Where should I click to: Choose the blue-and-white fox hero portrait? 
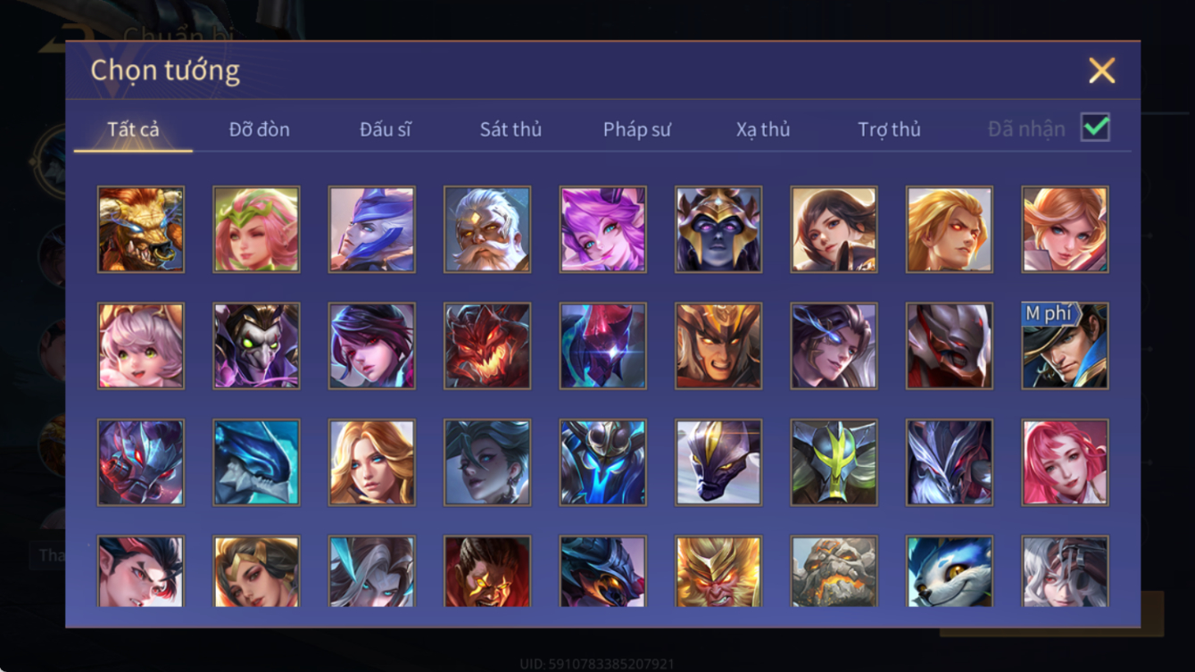950,571
